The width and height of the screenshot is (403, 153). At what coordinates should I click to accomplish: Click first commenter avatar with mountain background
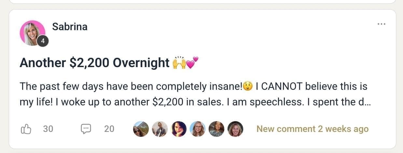pyautogui.click(x=141, y=129)
